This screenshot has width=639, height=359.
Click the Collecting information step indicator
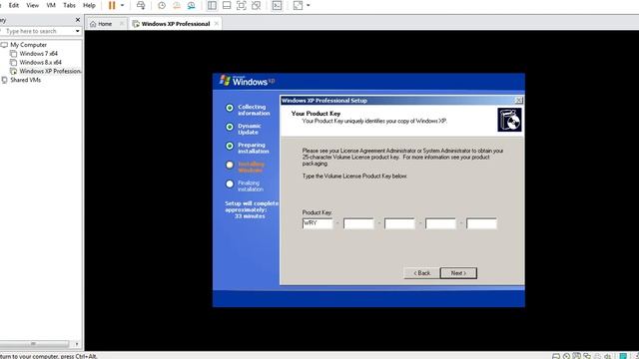(x=230, y=108)
